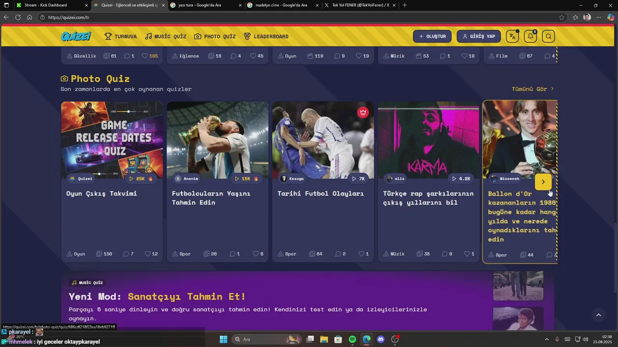Click the Giriş Yap button
The image size is (618, 347).
478,36
